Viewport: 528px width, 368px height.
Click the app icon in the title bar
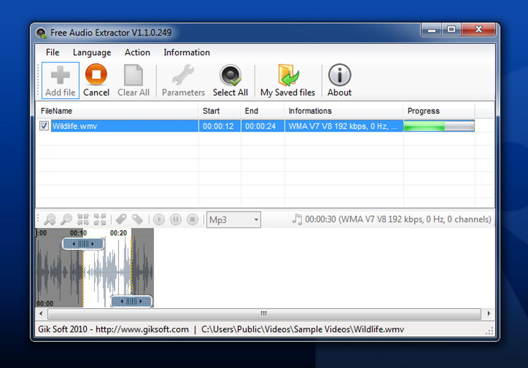click(x=41, y=33)
